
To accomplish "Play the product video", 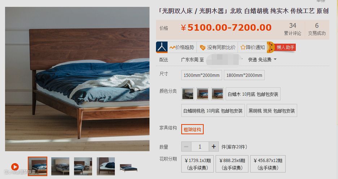I will pos(15,166).
